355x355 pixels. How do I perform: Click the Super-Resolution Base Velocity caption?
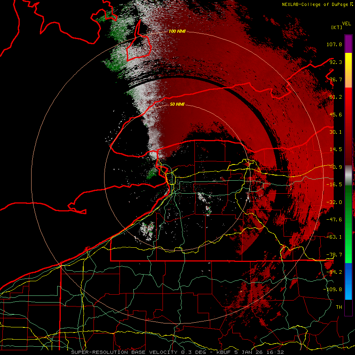pyautogui.click(x=177, y=352)
